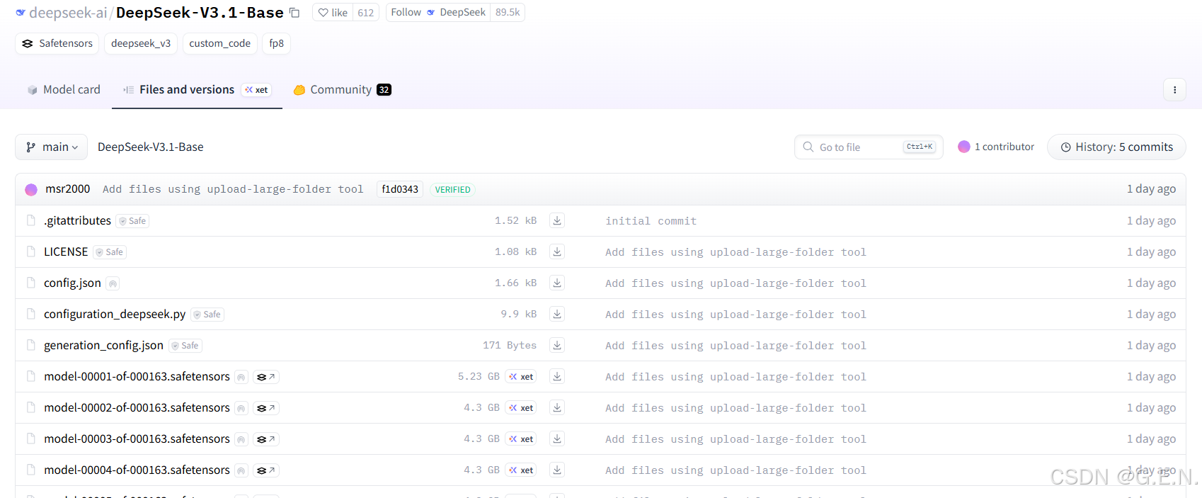Screen dimensions: 1202x498
Task: Click the xet badge on model-00002 row
Action: [x=521, y=408]
